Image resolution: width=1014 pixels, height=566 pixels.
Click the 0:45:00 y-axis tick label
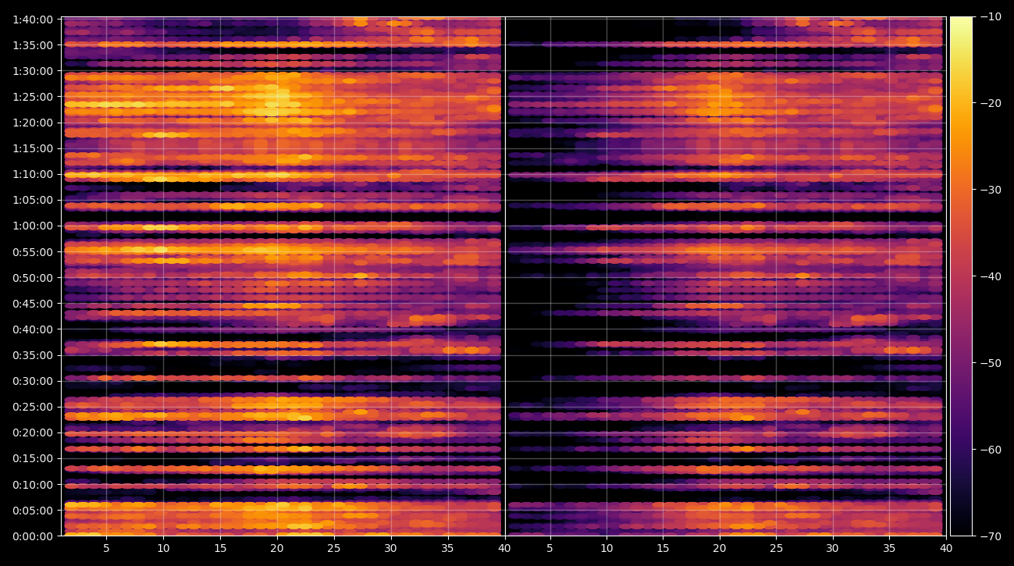(x=34, y=304)
